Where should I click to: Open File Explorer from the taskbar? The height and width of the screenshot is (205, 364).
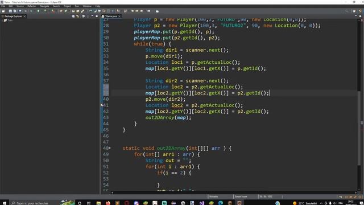98,203
